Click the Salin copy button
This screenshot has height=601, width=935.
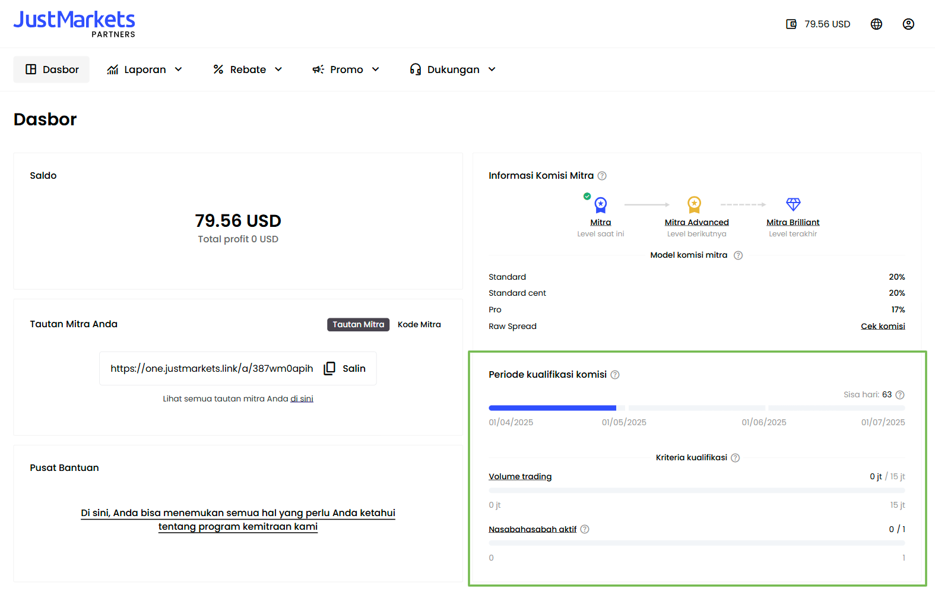pyautogui.click(x=345, y=369)
